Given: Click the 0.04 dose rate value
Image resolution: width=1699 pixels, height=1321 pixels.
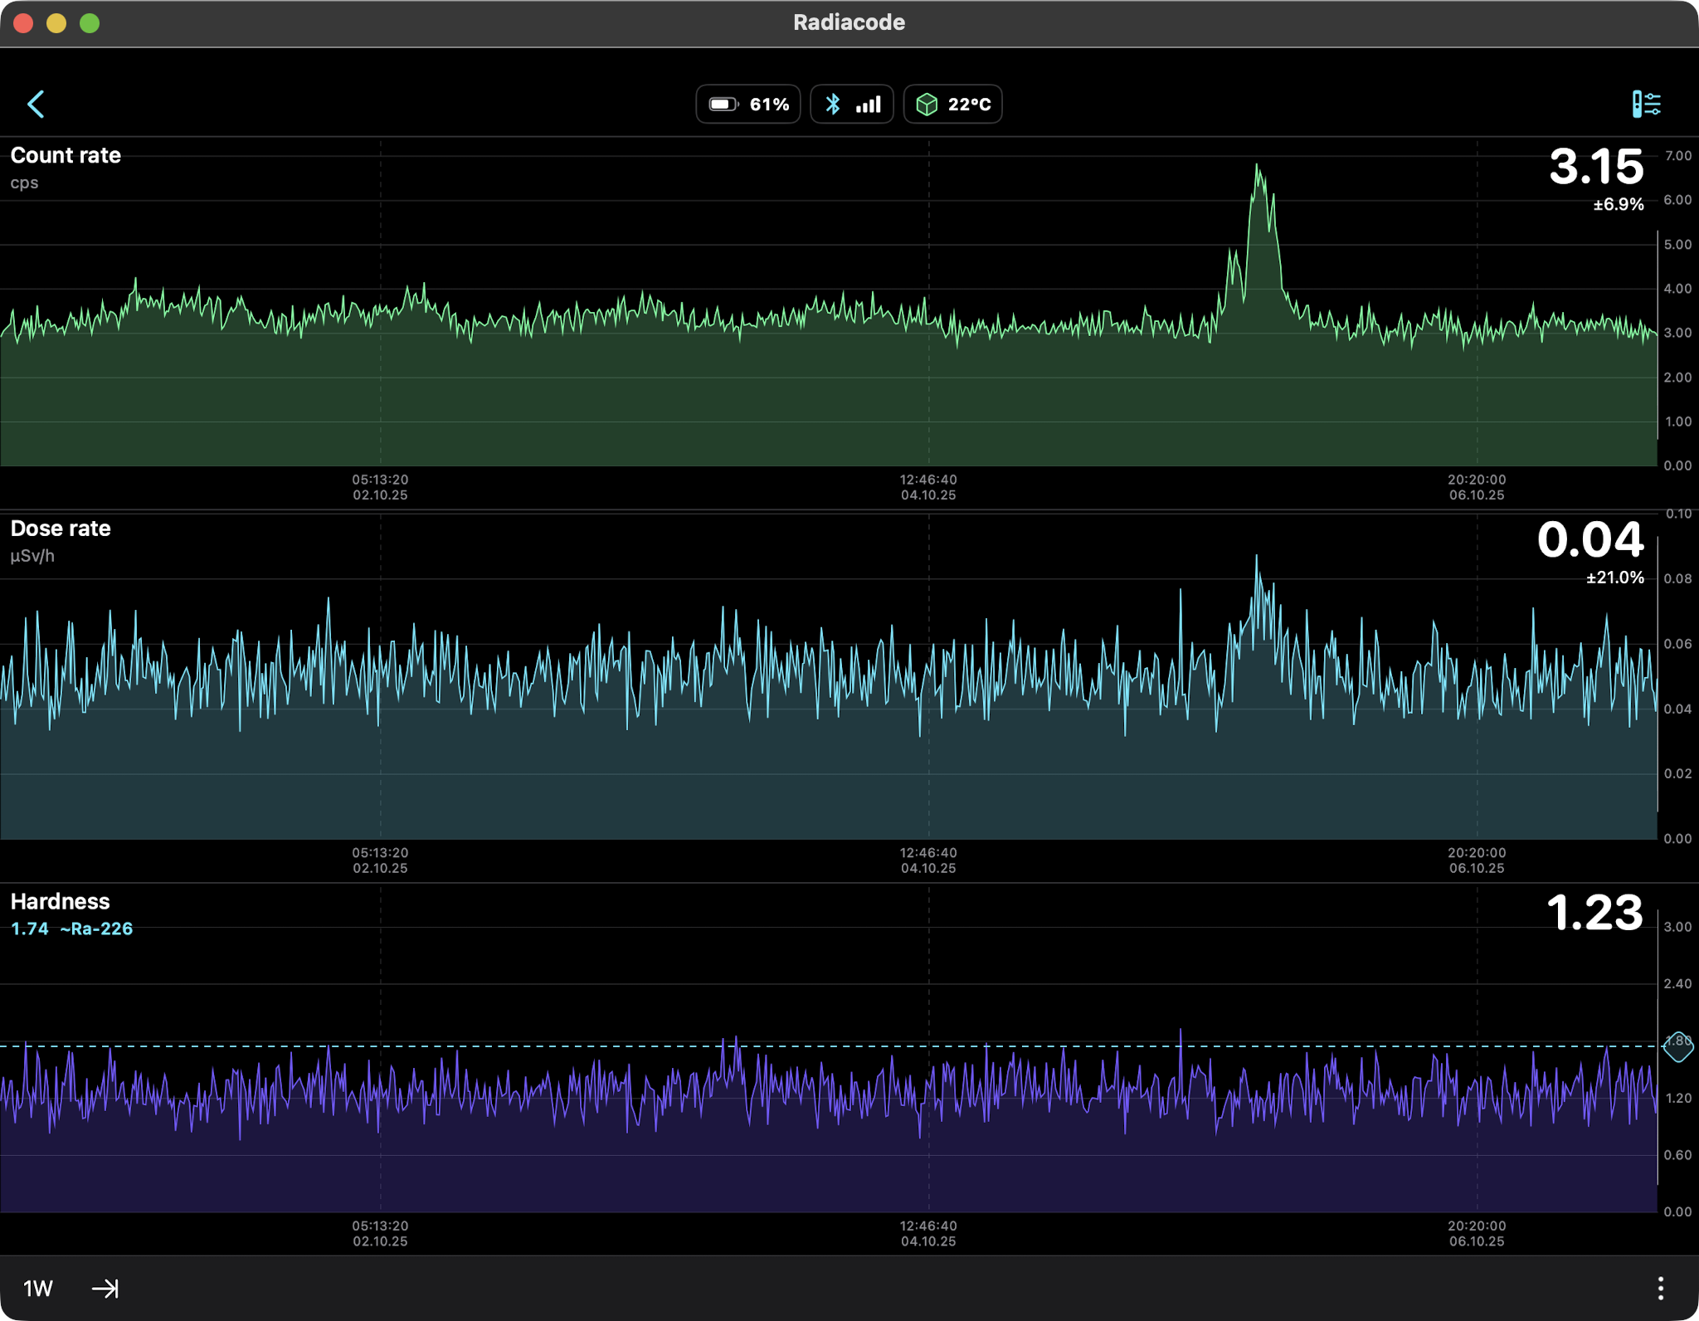Looking at the screenshot, I should [x=1590, y=540].
